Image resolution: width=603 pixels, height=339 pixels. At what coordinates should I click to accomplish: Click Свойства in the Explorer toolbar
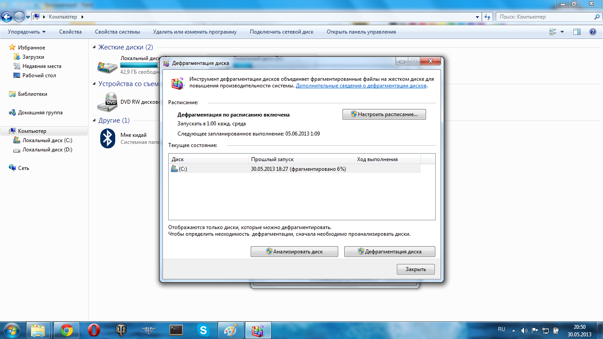point(71,32)
